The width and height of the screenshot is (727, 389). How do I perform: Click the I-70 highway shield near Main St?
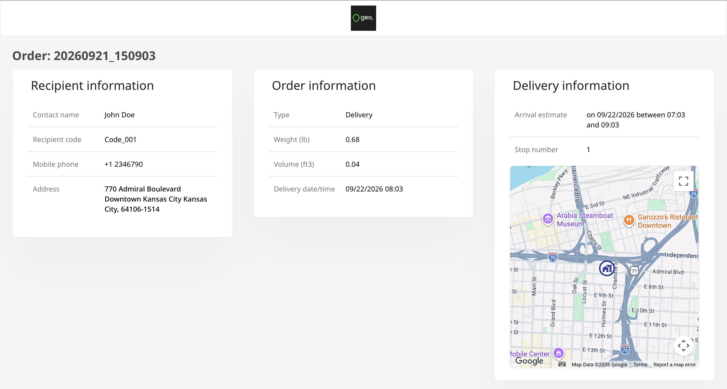coord(553,257)
